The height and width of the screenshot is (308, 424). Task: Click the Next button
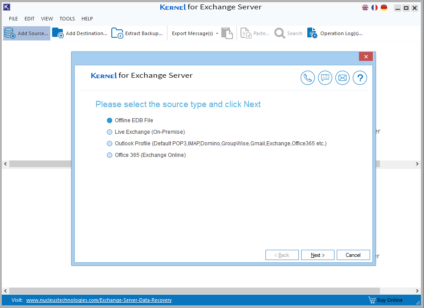(318, 255)
